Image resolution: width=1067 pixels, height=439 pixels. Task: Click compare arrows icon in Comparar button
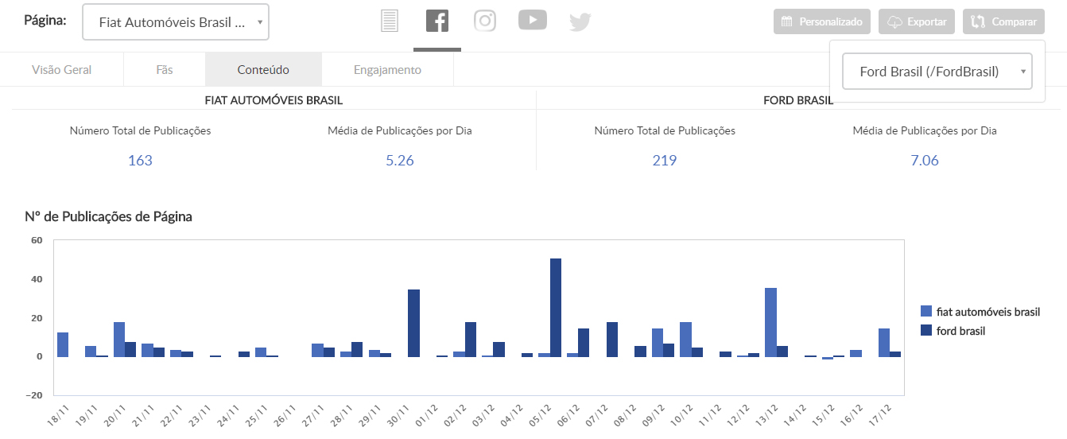979,21
